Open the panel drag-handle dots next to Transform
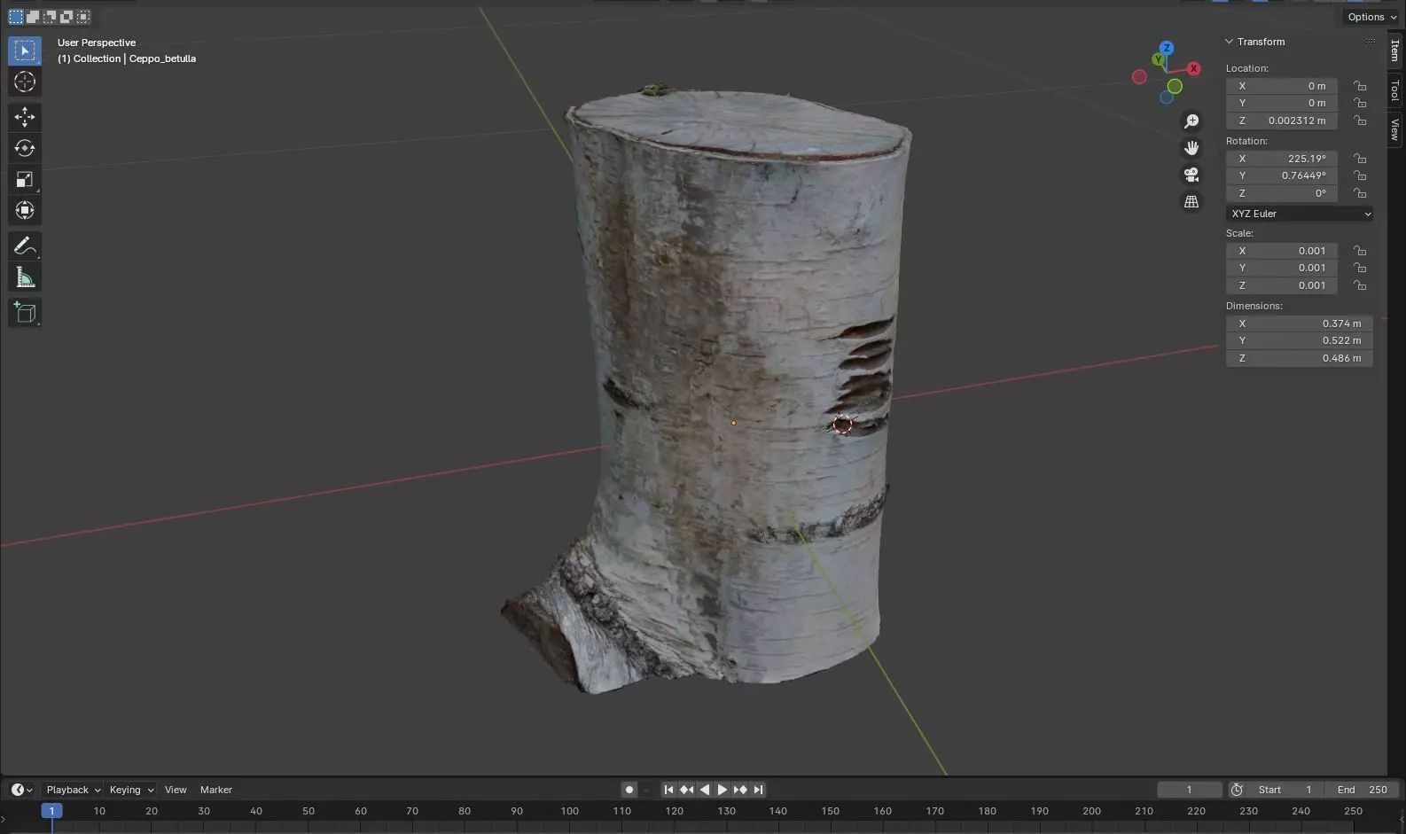 1371,42
